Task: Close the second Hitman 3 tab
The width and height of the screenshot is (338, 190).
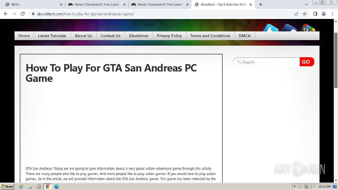Action: [187, 4]
